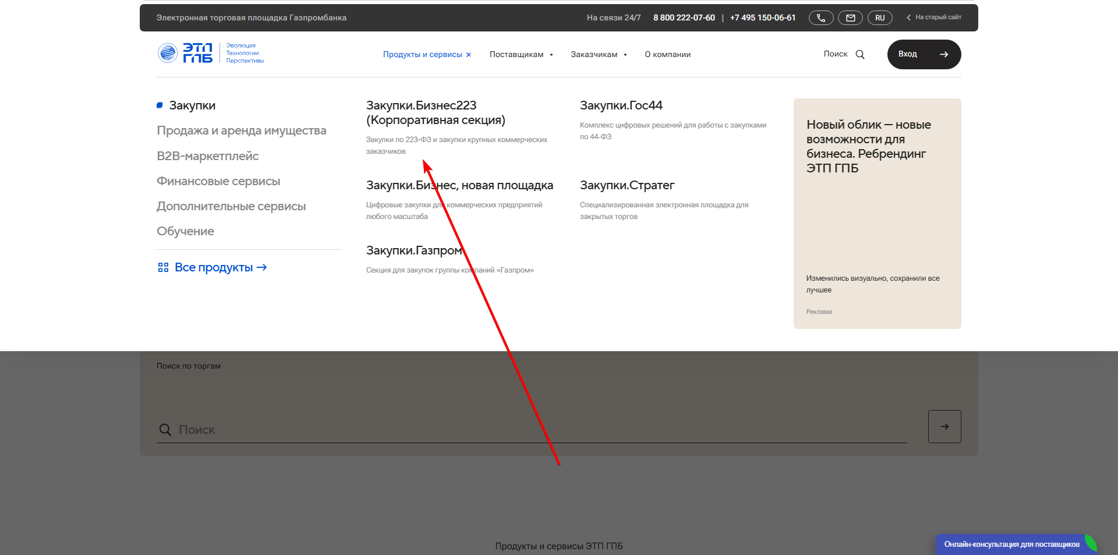Viewport: 1118px width, 555px height.
Task: Close the Продукты и сервисы menu
Action: pyautogui.click(x=468, y=55)
